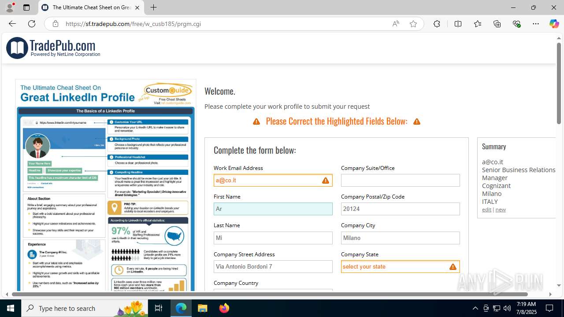Open the notification center icon
The image size is (564, 317).
point(549,308)
